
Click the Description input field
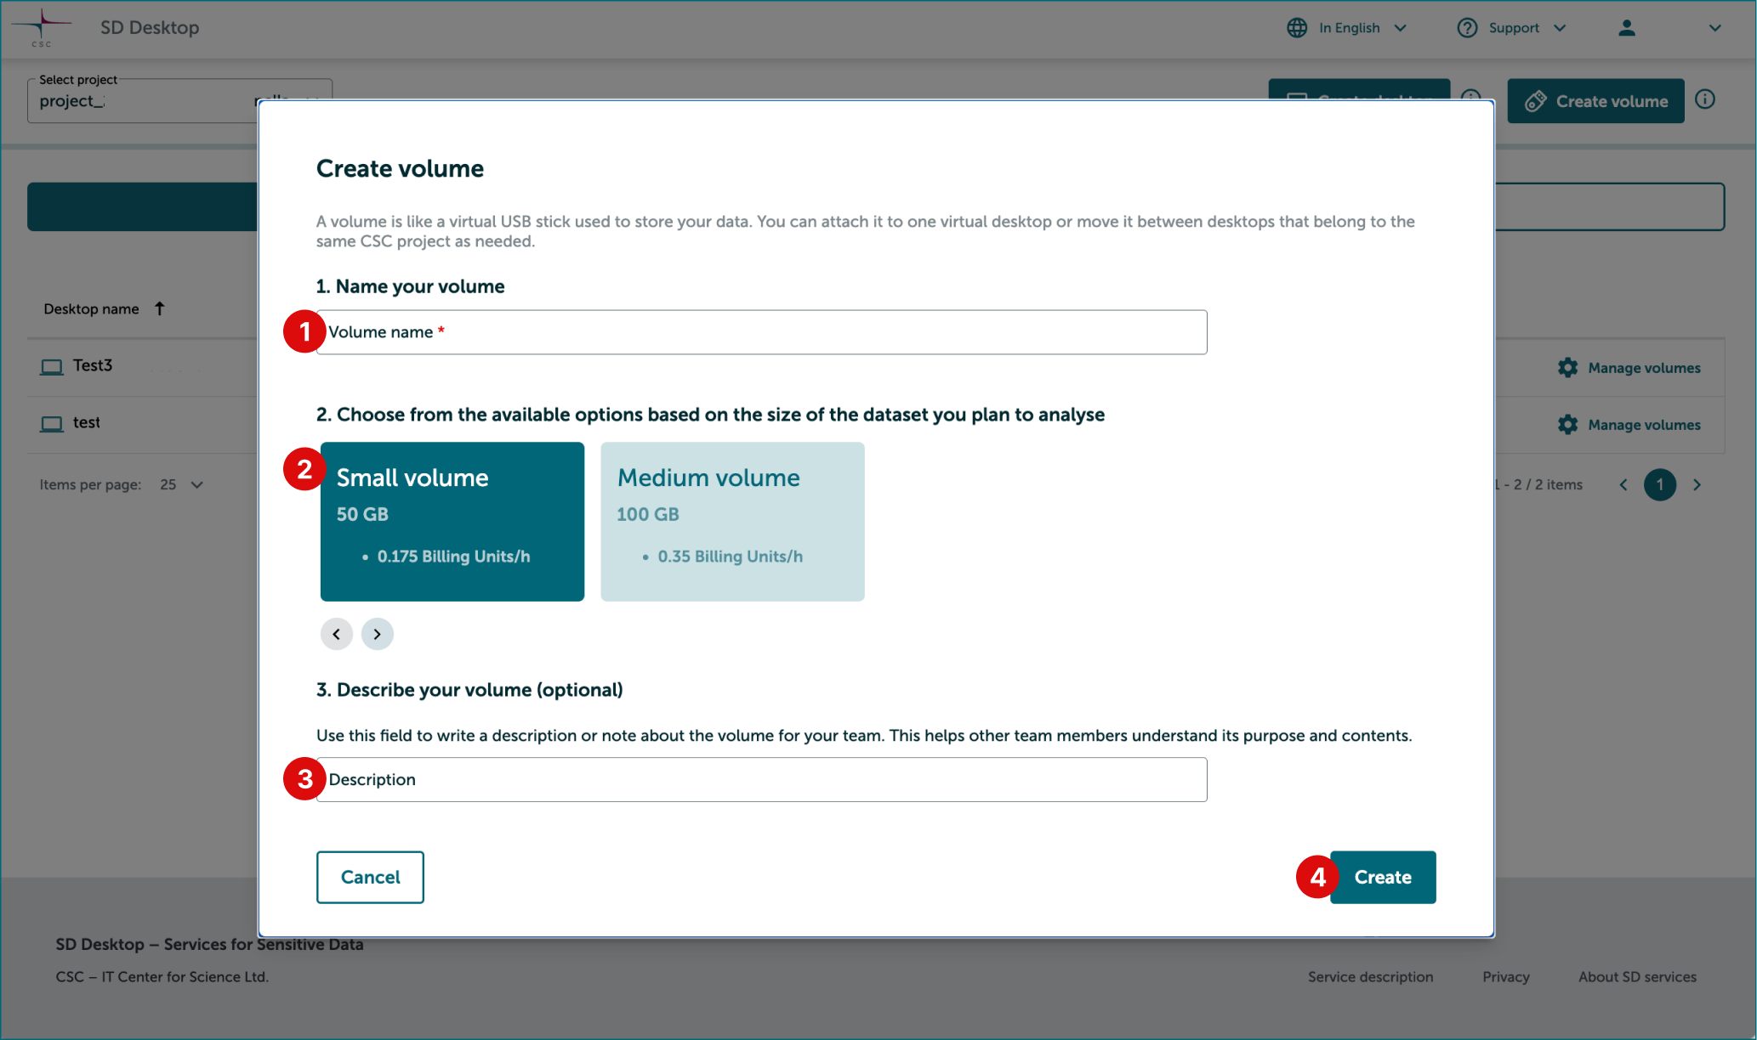761,780
